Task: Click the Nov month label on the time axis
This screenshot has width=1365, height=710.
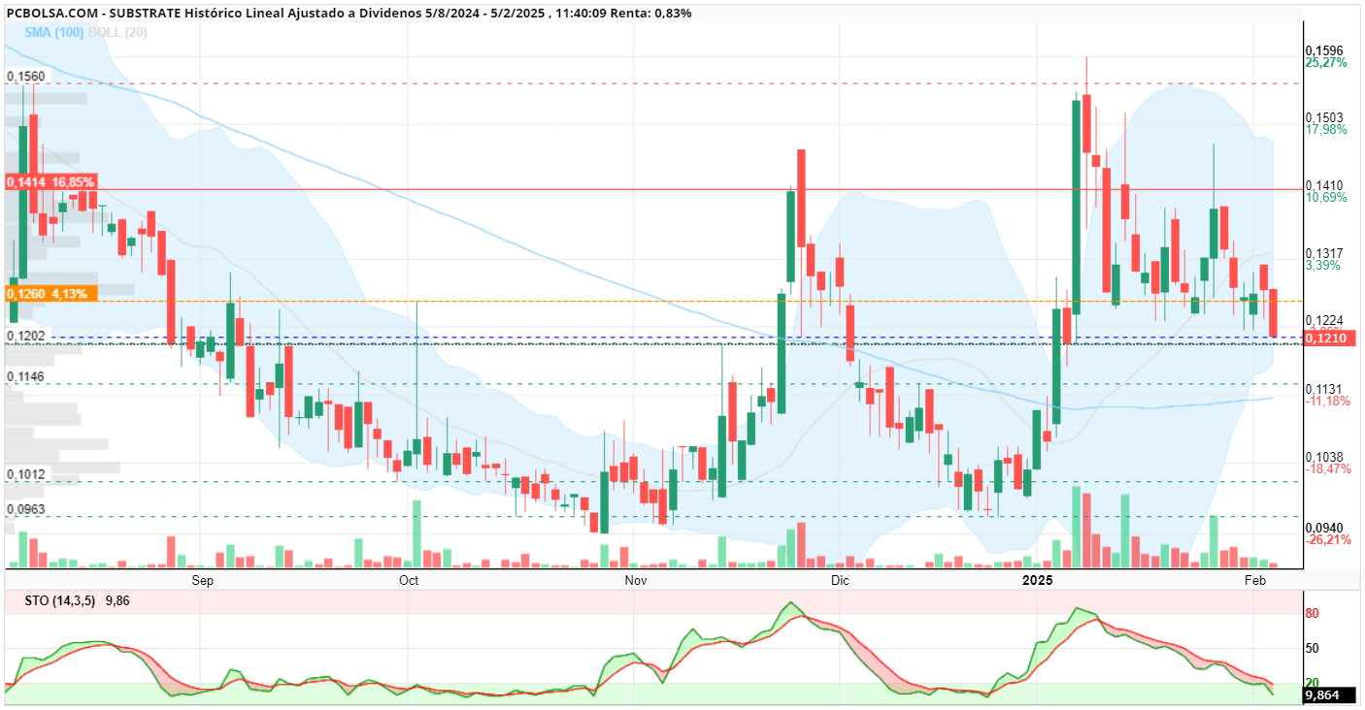Action: (x=636, y=581)
